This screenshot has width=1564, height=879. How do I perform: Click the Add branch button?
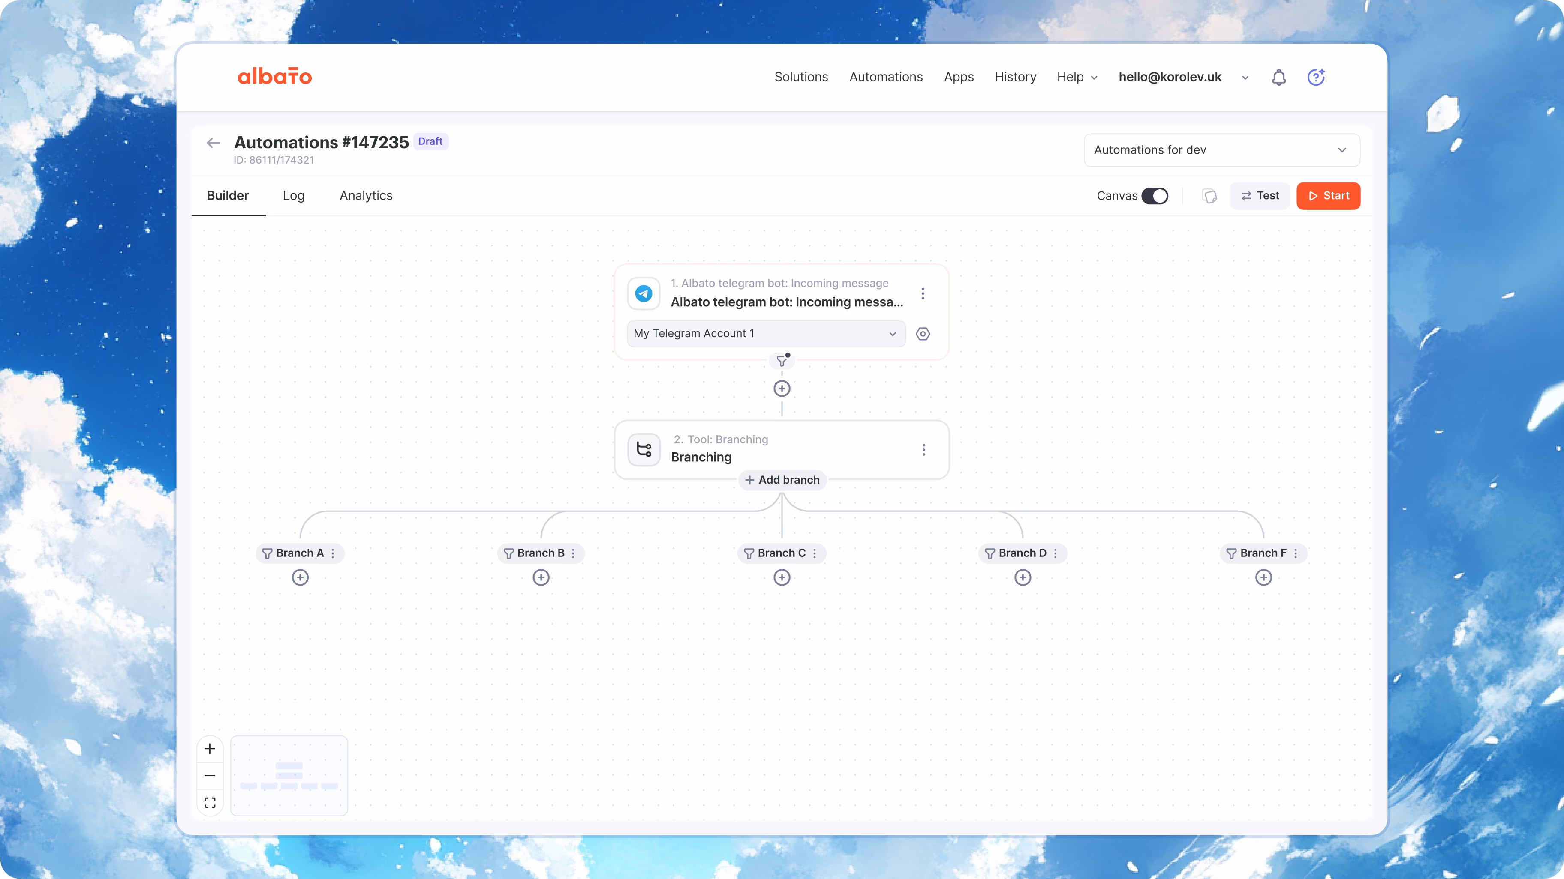(782, 480)
